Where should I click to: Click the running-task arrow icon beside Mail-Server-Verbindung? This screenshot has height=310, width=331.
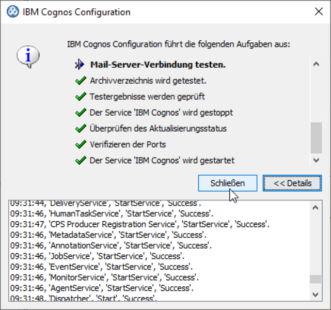(x=80, y=65)
